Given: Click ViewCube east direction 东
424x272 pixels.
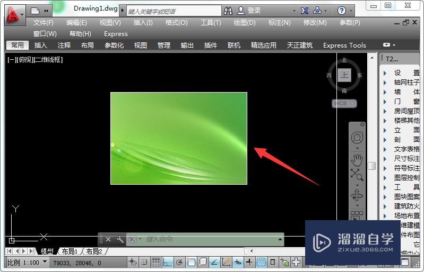Looking at the screenshot, I should pyautogui.click(x=359, y=76).
